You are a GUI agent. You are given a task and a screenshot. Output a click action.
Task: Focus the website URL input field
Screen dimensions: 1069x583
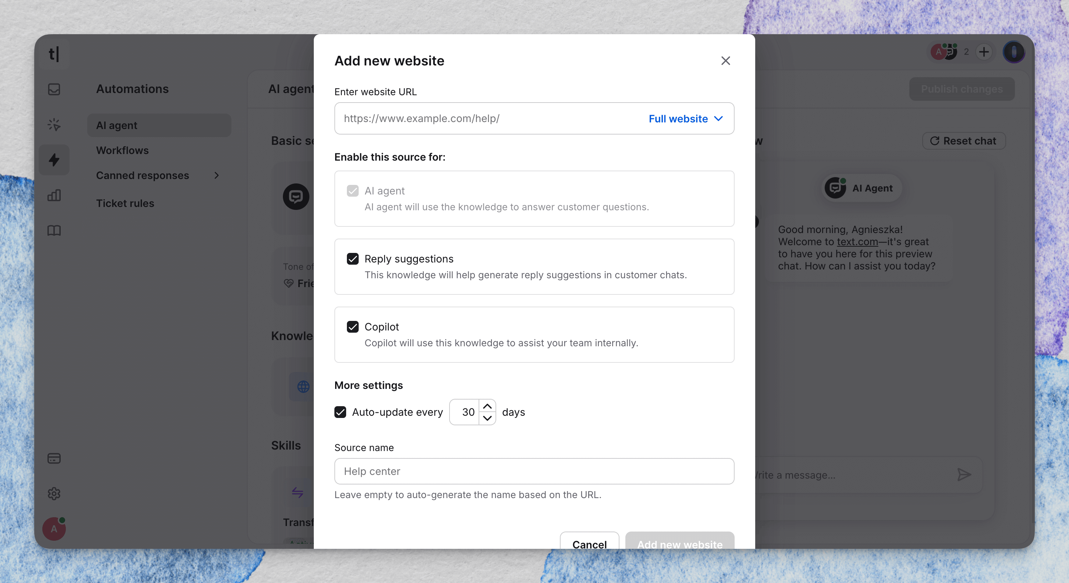pos(490,119)
